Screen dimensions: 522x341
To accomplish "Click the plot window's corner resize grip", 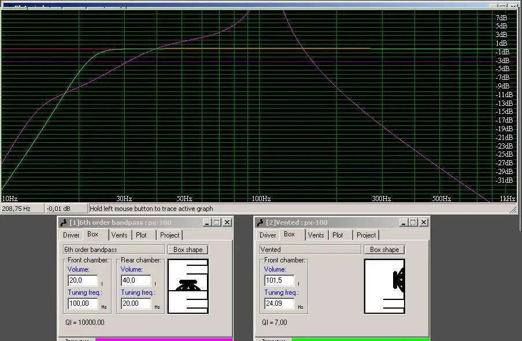I will point(513,209).
